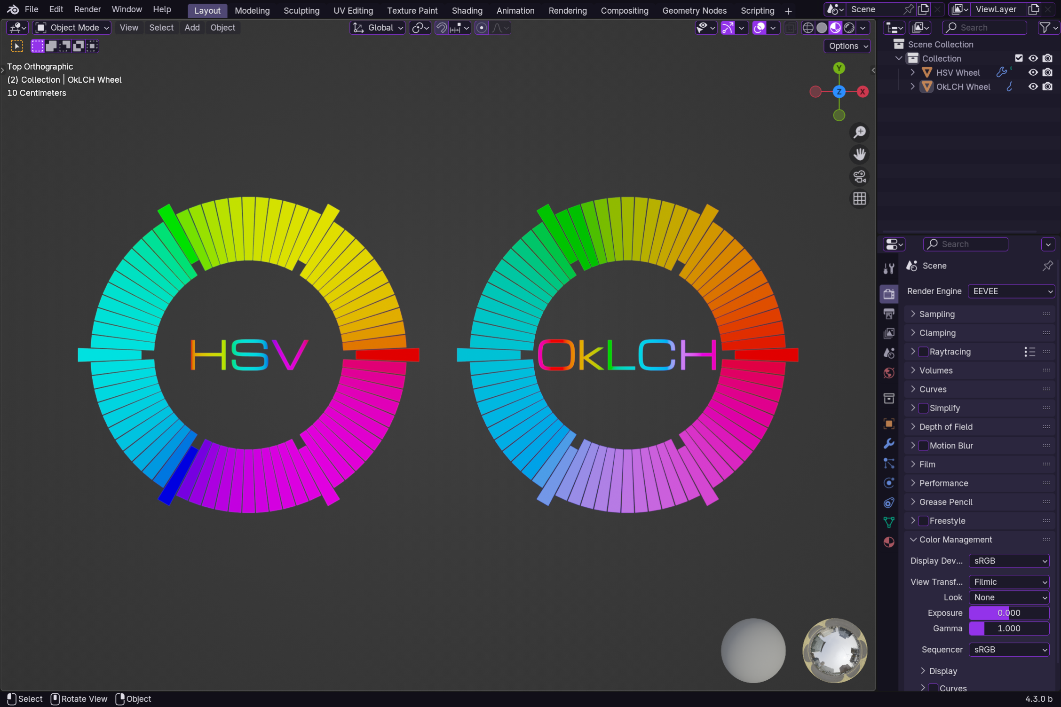The width and height of the screenshot is (1061, 707).
Task: Enable the Motion Blur checkbox
Action: [923, 446]
